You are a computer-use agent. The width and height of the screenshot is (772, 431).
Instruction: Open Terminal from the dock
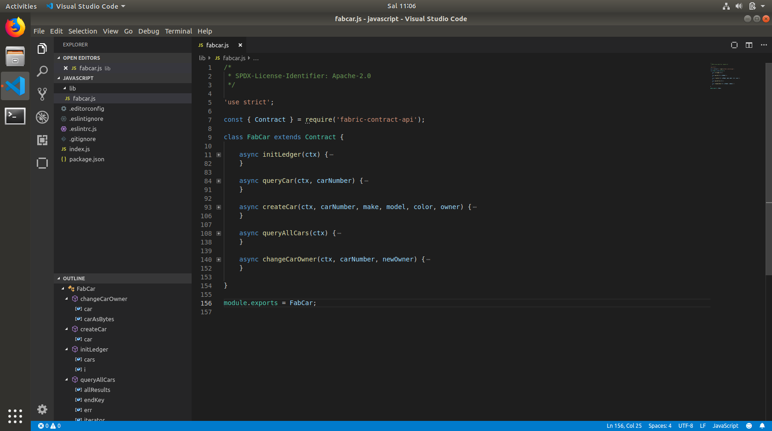[x=15, y=116]
